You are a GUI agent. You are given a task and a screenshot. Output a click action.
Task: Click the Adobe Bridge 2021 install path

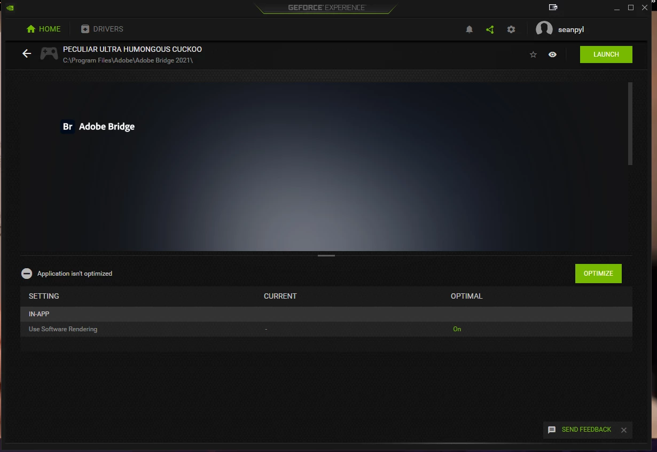click(x=128, y=60)
